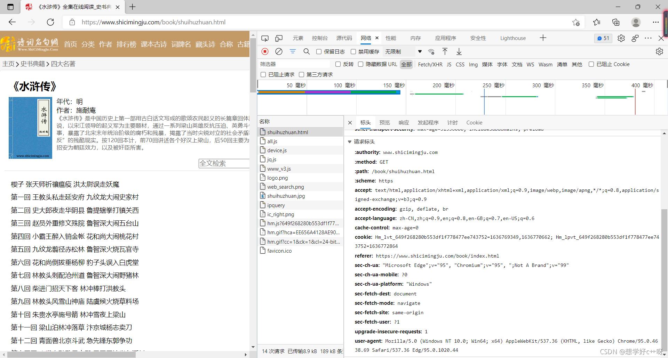Switch to 控制台 tab

tap(320, 38)
